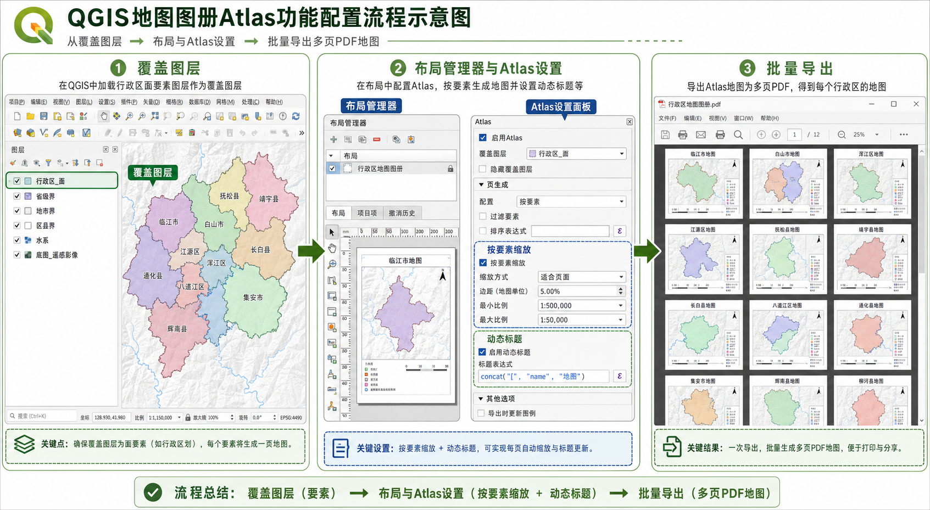Image resolution: width=930 pixels, height=510 pixels.
Task: Open the map scale dropdown showing 1:1,150,000
Action: click(x=165, y=417)
